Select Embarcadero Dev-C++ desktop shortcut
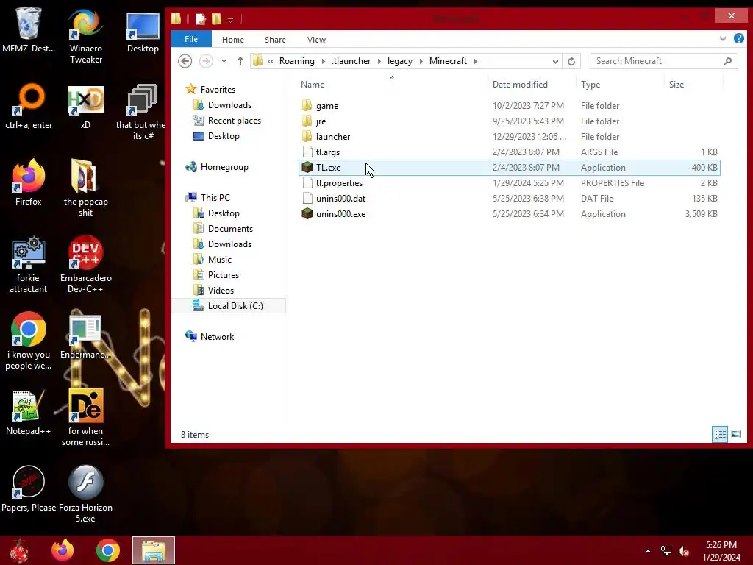This screenshot has width=753, height=565. tap(85, 264)
